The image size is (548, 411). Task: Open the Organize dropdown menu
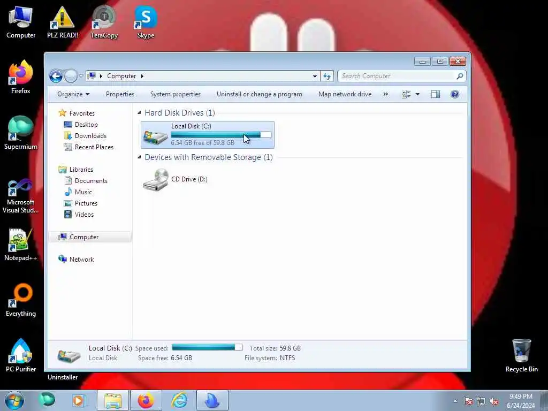73,94
